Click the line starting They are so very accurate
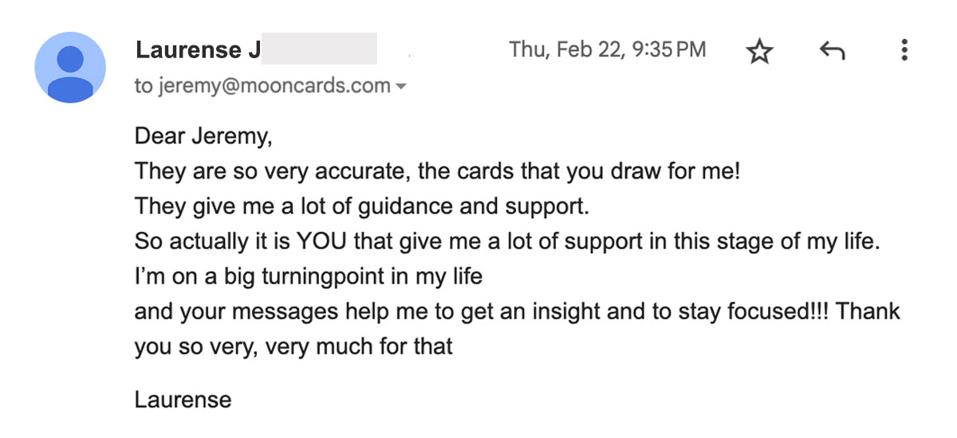This screenshot has height=438, width=957. [x=438, y=170]
